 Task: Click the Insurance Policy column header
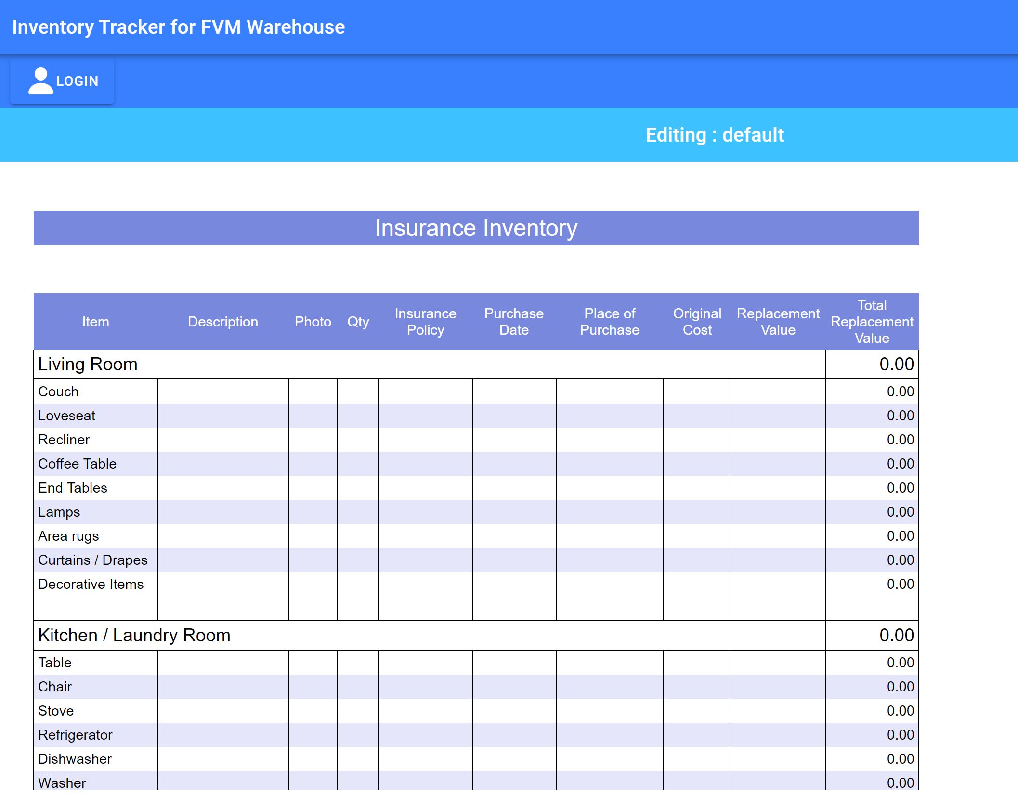pos(426,322)
